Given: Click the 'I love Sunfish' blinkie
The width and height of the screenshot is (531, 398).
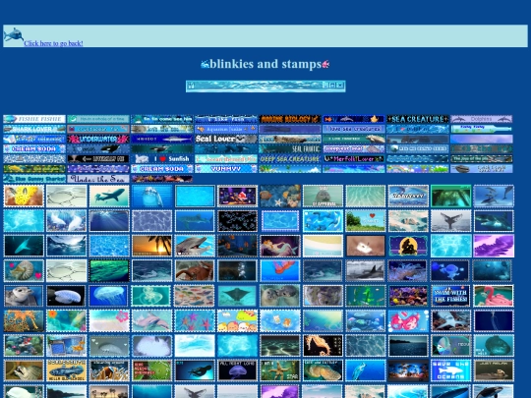Looking at the screenshot, I should (x=162, y=159).
